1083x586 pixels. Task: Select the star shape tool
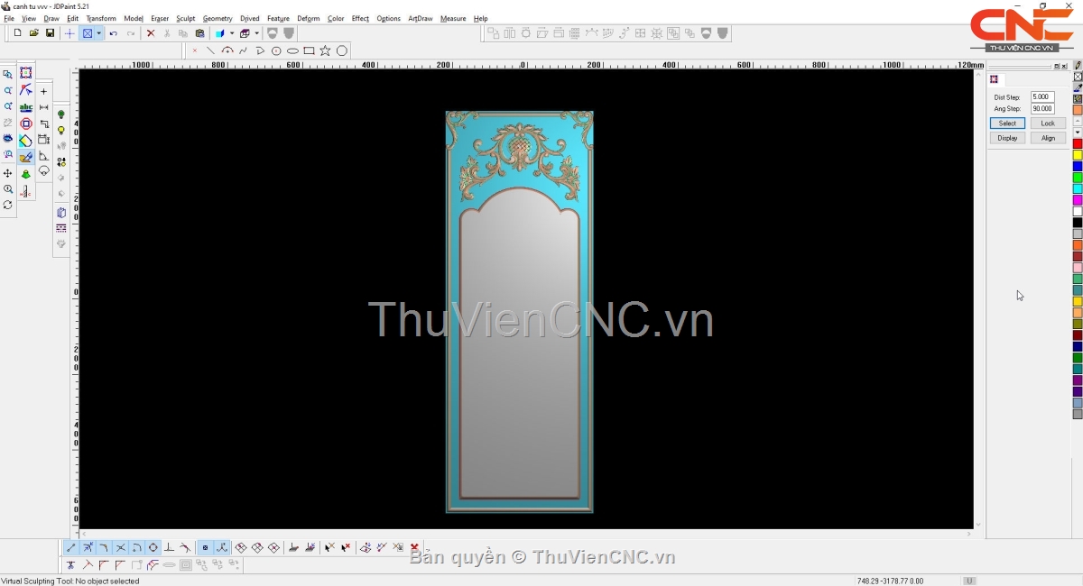coord(325,50)
